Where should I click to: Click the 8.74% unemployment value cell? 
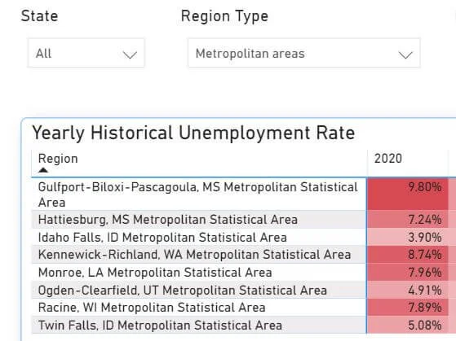[x=407, y=255]
